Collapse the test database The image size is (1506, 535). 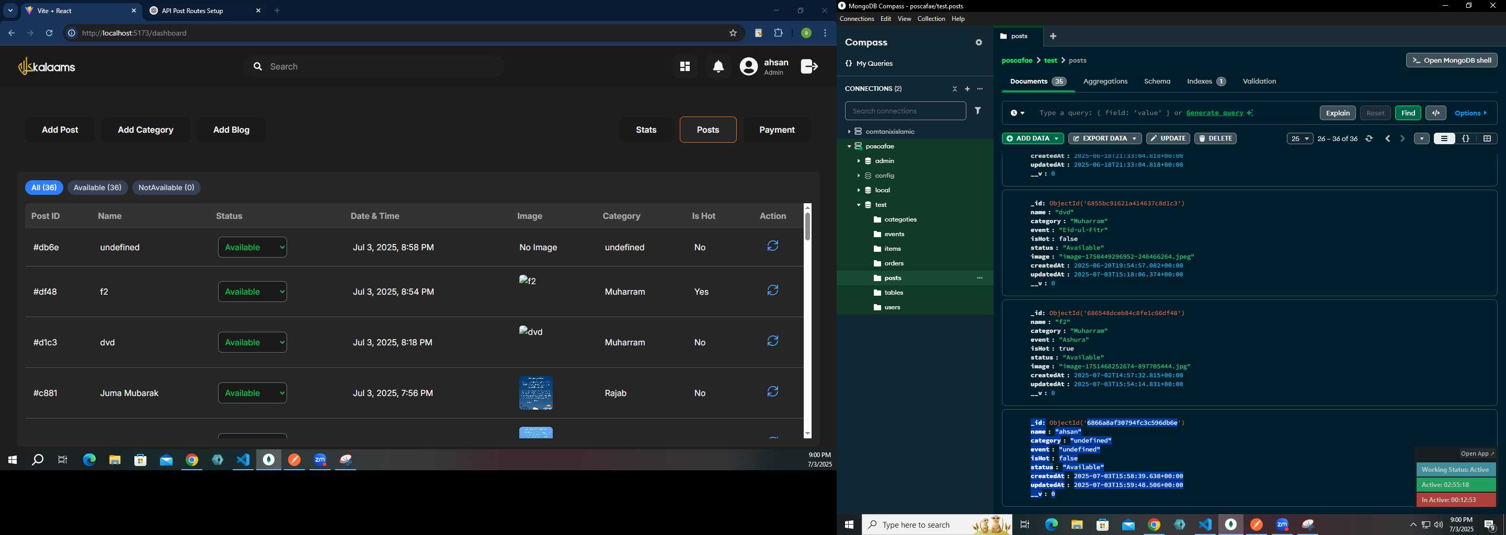[x=858, y=205]
